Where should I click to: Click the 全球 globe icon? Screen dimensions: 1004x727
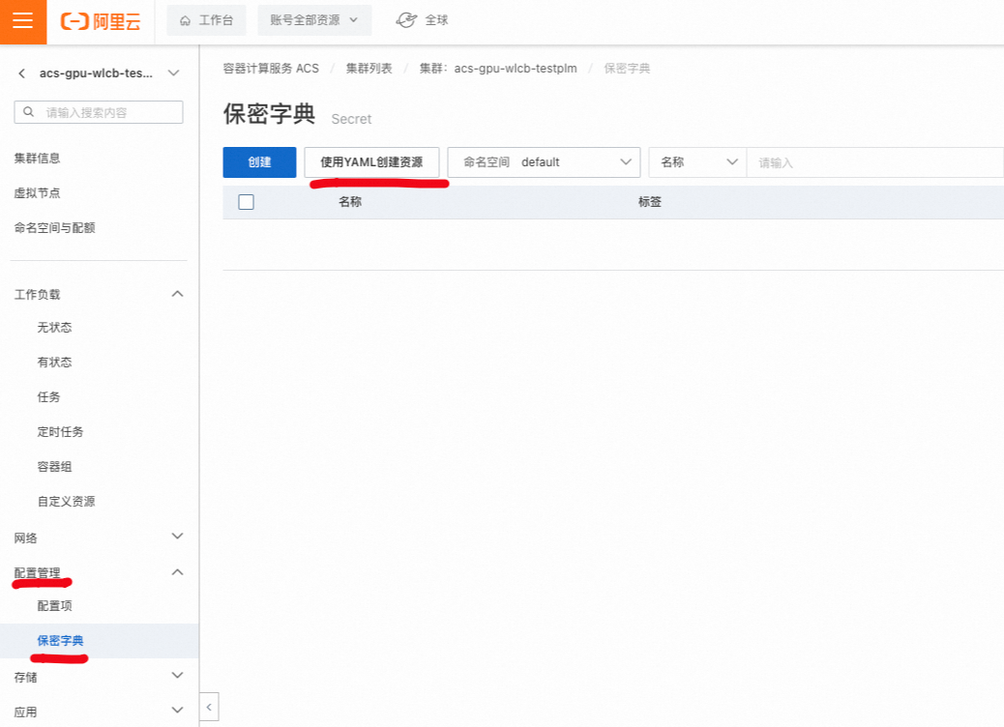point(406,20)
